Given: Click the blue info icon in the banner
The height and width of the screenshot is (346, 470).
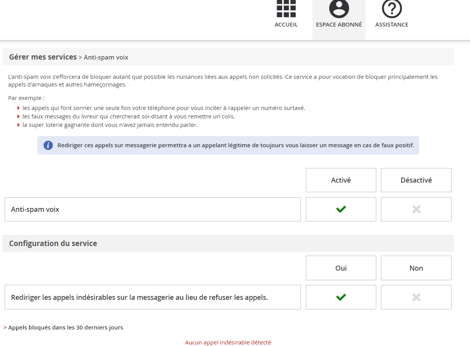Looking at the screenshot, I should (x=48, y=145).
